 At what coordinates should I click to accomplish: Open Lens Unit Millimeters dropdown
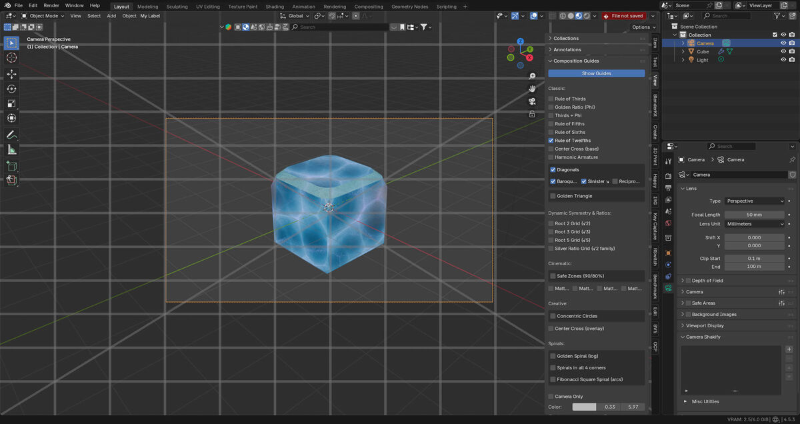(755, 224)
